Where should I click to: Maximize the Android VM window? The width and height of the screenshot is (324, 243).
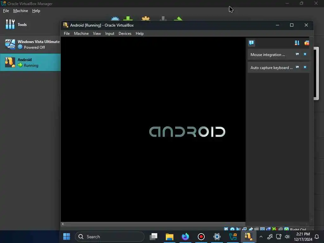pyautogui.click(x=291, y=25)
